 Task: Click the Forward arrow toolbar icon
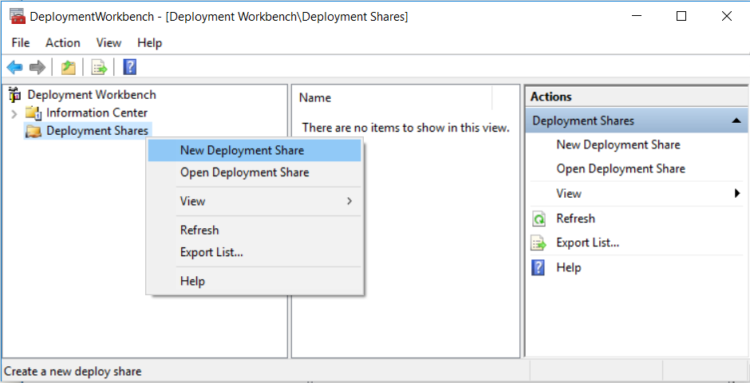pos(37,67)
